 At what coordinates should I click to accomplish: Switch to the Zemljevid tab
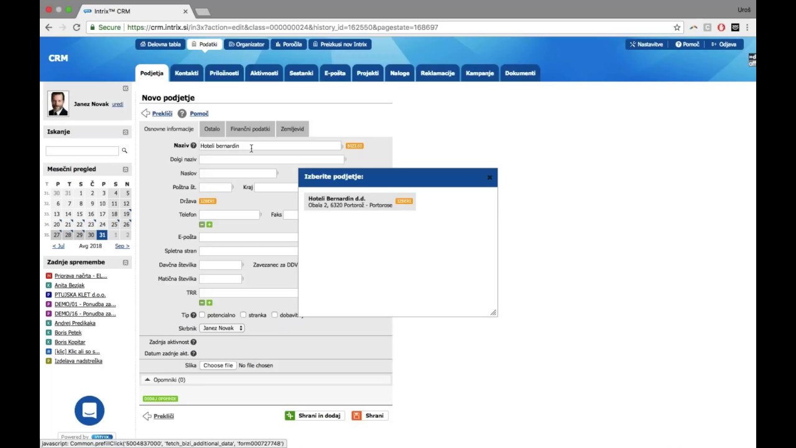[292, 129]
